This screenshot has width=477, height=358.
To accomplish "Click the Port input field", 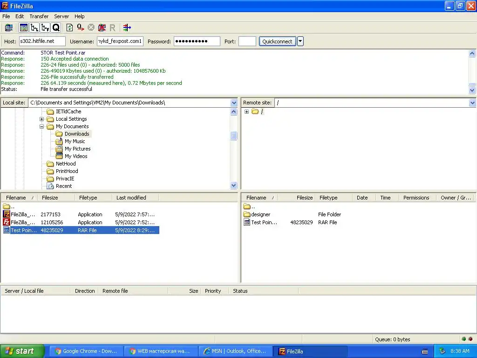I will [247, 41].
